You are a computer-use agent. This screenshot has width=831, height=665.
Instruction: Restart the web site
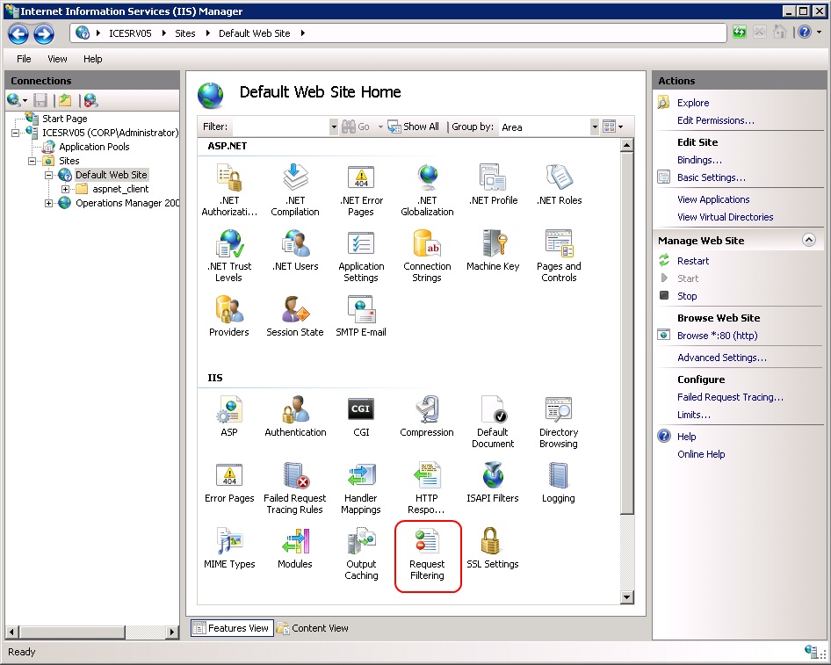coord(693,261)
